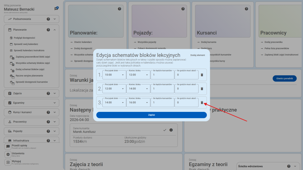
Task: Click student count field in block 1
Action: [162, 75]
